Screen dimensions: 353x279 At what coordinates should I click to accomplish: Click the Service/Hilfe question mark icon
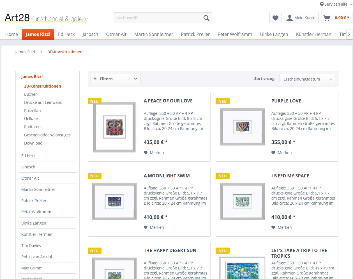(x=322, y=4)
